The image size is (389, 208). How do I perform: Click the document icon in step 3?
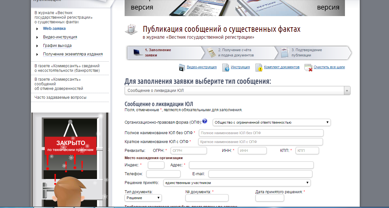pyautogui.click(x=285, y=52)
